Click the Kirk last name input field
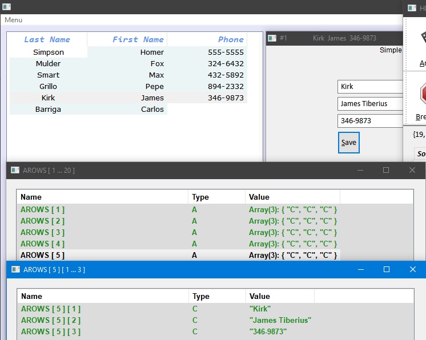Screen dimensions: 426x340 (x=370, y=87)
